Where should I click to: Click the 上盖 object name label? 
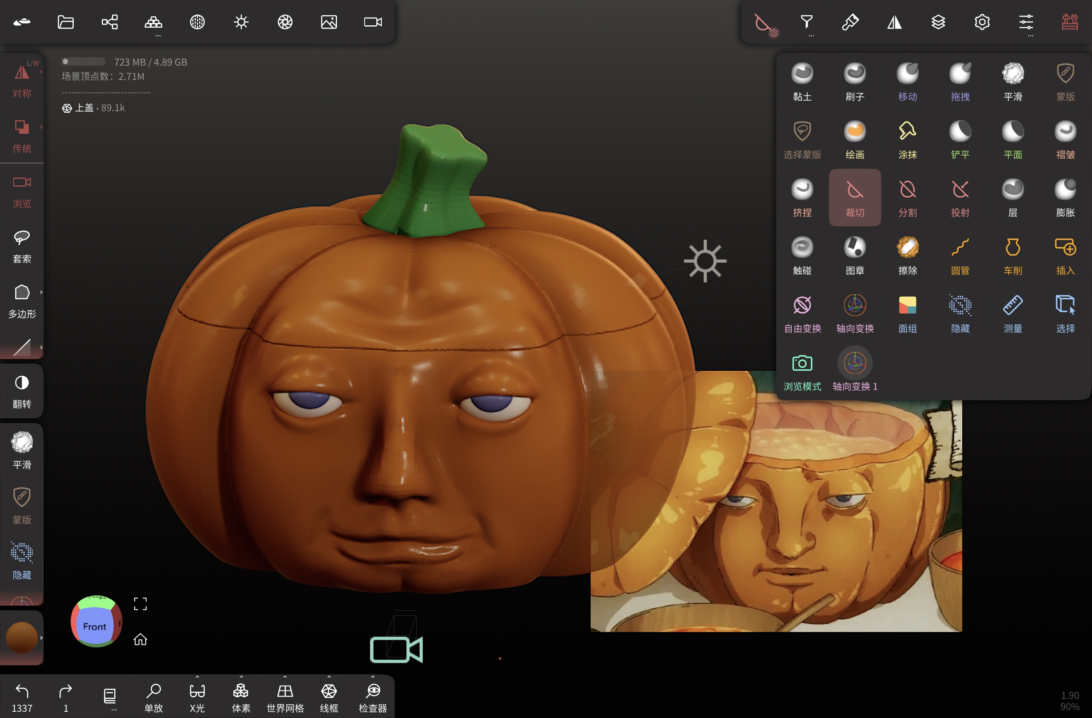coord(84,108)
